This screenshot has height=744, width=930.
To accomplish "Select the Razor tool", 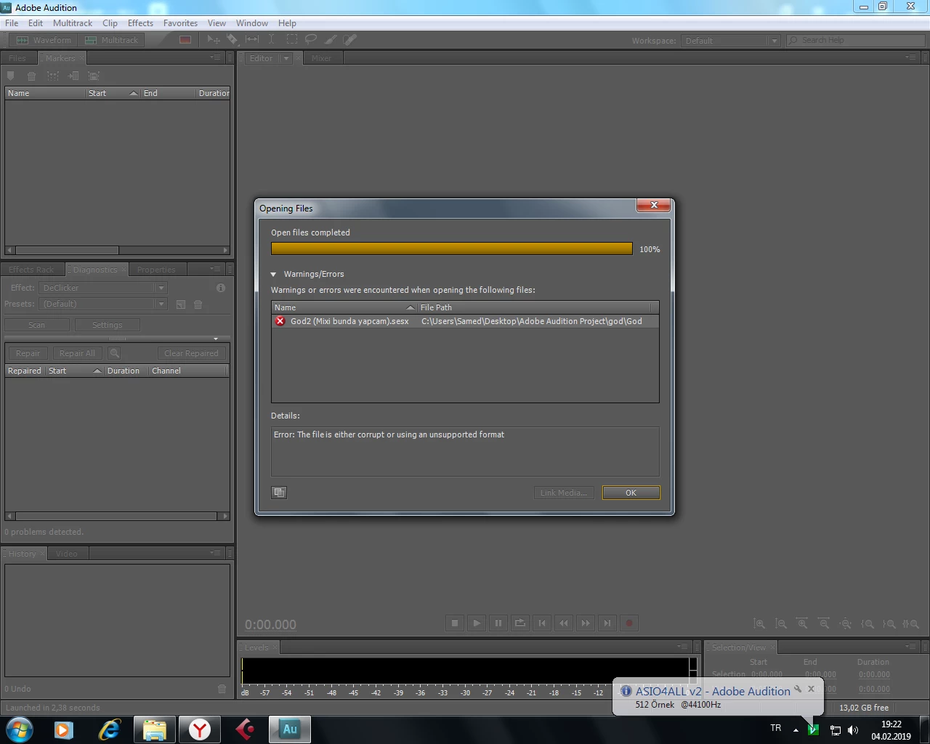I will tap(232, 39).
